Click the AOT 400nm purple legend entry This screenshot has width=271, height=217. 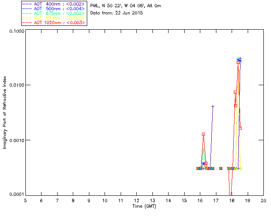coord(53,4)
